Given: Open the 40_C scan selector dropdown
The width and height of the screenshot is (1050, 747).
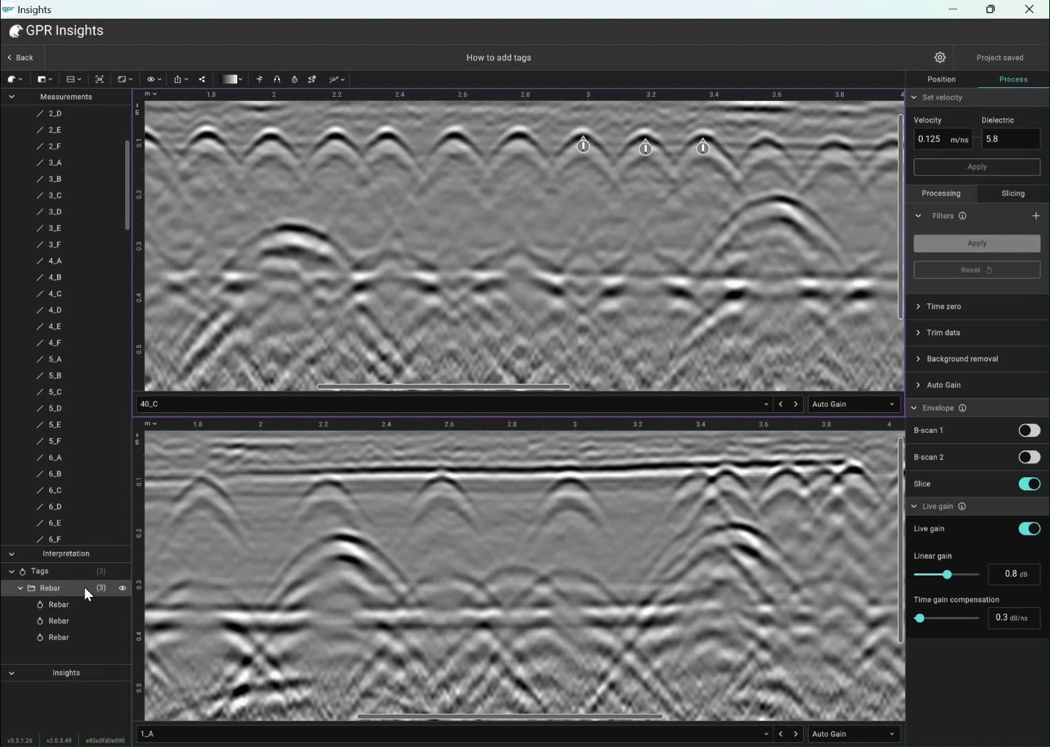Looking at the screenshot, I should 766,404.
